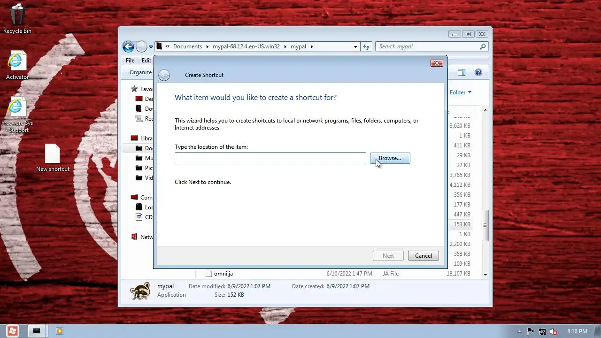Open muted volume speaker tray icon
601x338 pixels.
point(554,331)
